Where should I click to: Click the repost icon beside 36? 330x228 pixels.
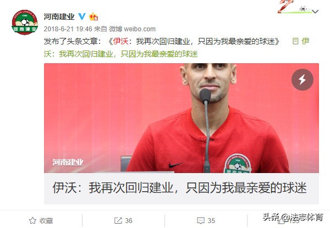click(118, 220)
